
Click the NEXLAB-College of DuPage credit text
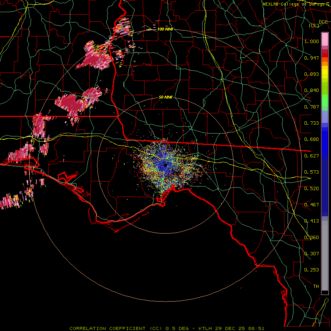click(x=296, y=4)
